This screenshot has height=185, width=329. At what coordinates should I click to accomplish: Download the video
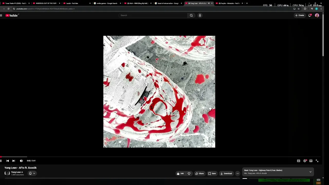pos(226,173)
